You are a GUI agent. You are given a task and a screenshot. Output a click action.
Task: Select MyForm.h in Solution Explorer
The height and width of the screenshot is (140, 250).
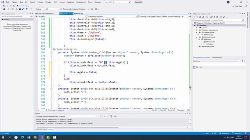click(207, 39)
